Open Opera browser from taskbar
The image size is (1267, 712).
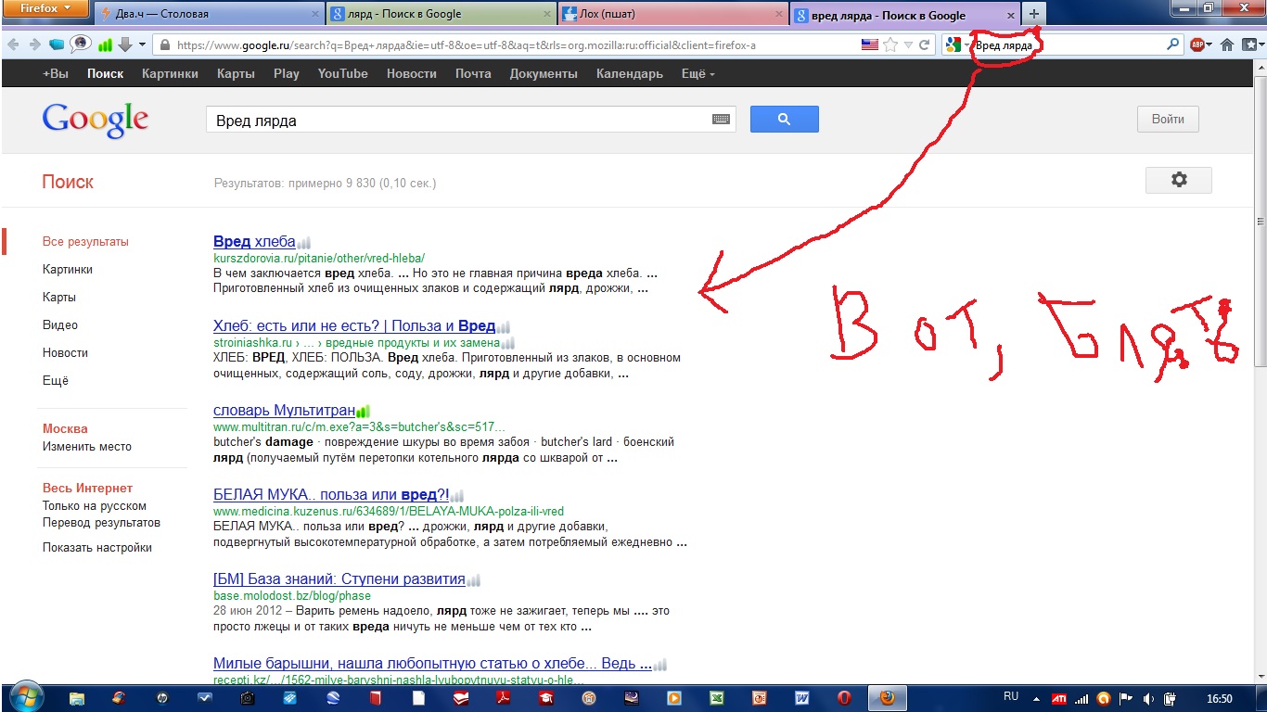pyautogui.click(x=845, y=698)
